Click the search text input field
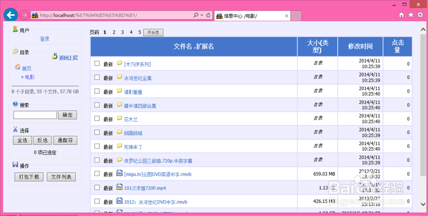The image size is (428, 216). click(35, 115)
